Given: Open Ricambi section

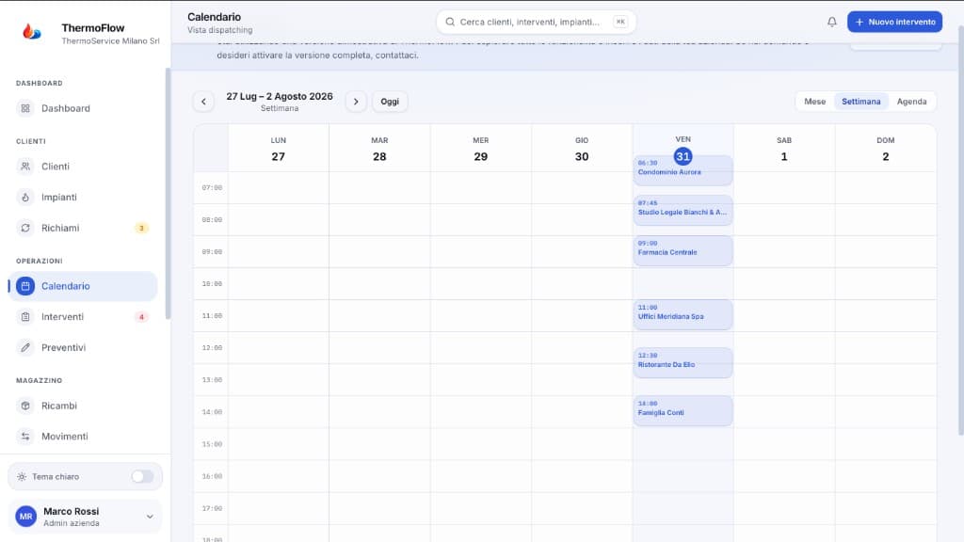Looking at the screenshot, I should click(83, 406).
